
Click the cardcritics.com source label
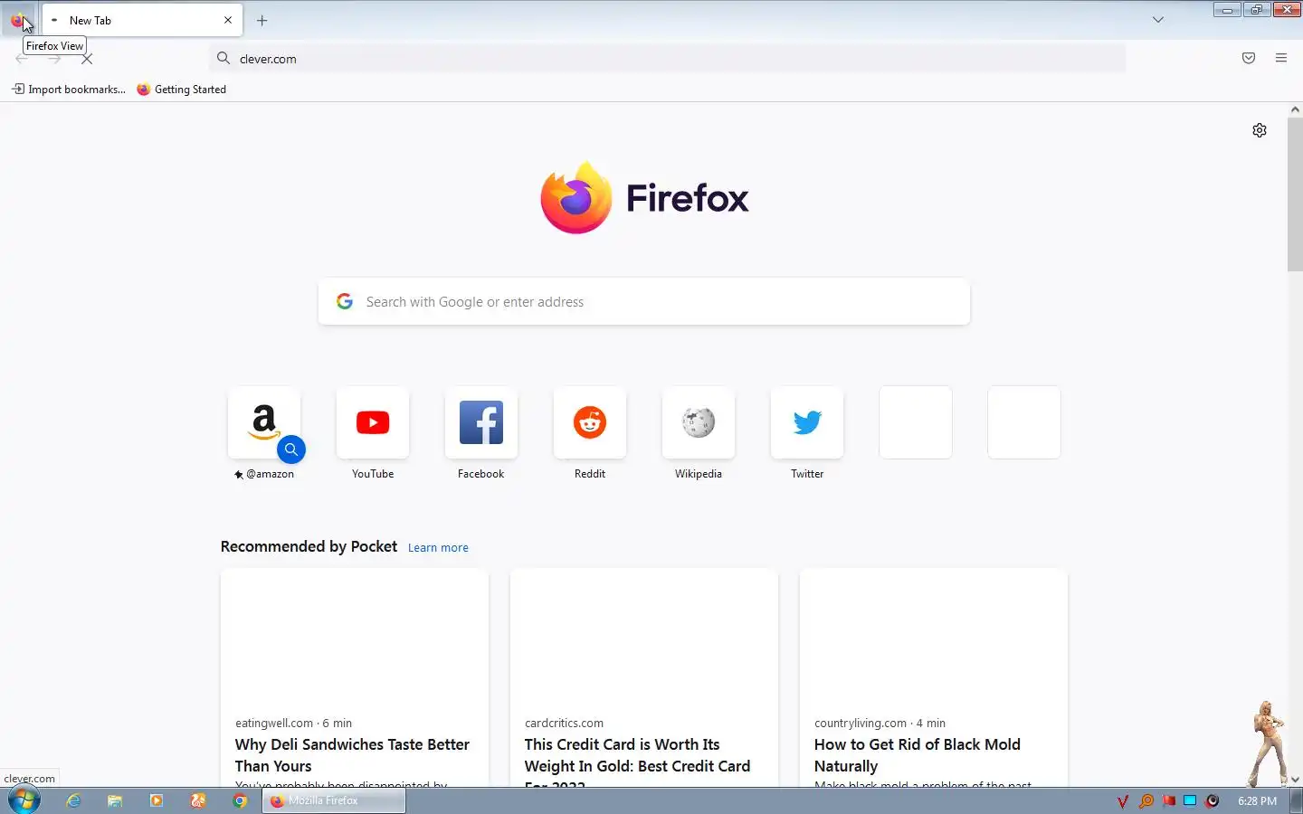(x=564, y=723)
